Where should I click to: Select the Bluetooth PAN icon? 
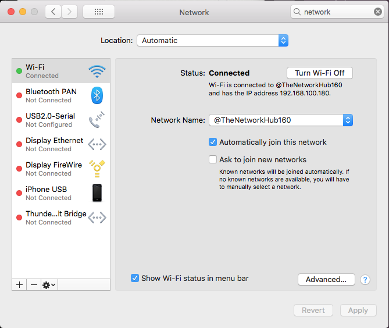(97, 96)
